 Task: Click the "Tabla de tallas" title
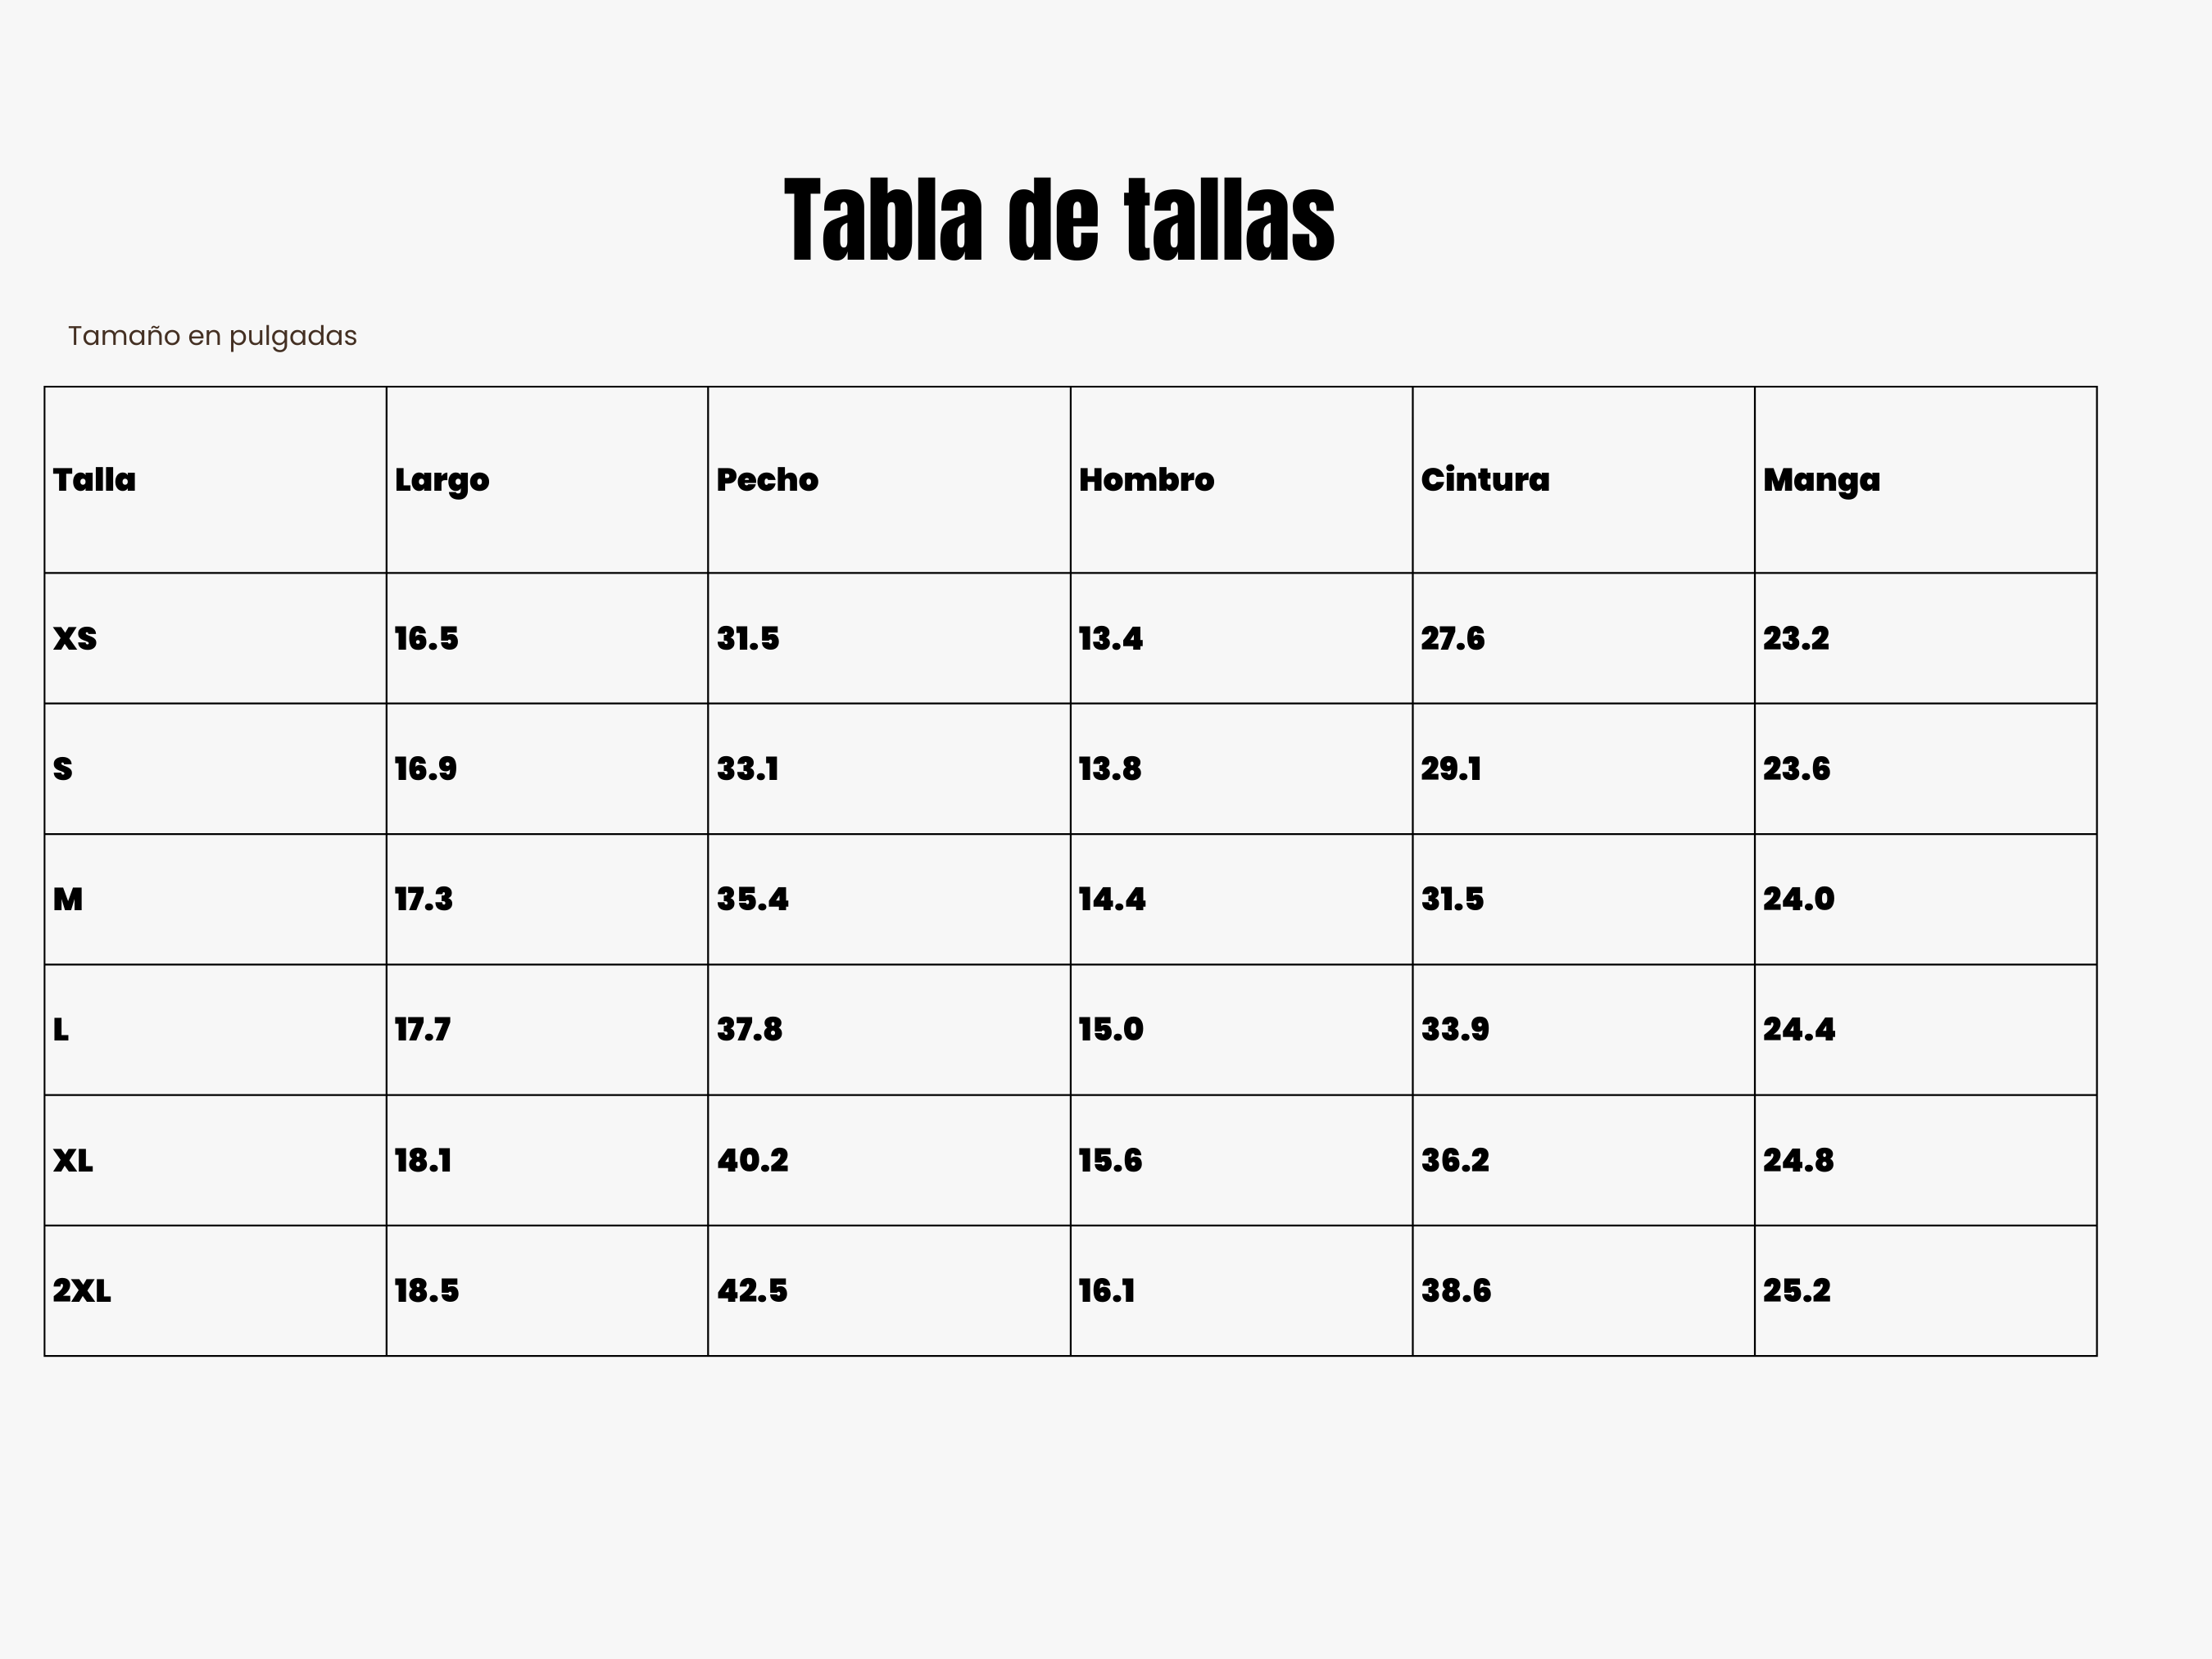pyautogui.click(x=1059, y=220)
